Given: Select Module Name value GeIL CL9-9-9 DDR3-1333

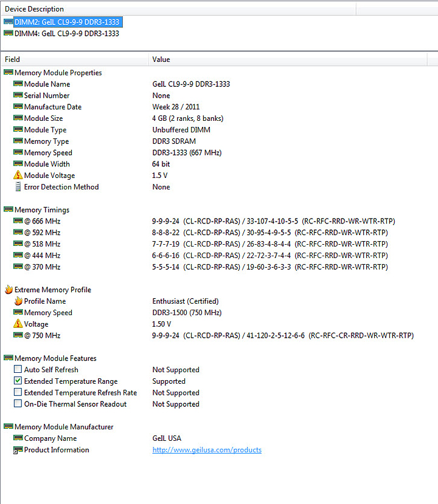Looking at the screenshot, I should tap(191, 84).
